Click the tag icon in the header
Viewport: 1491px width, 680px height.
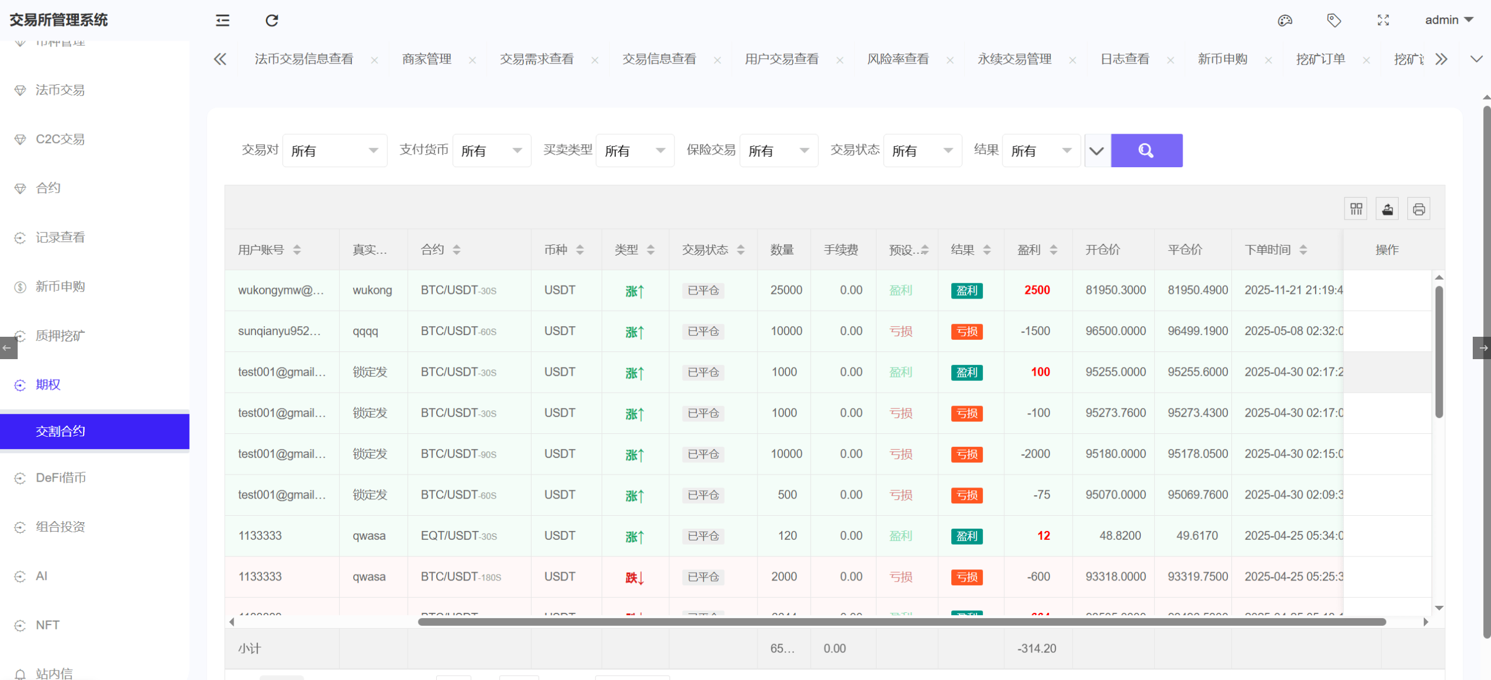point(1334,20)
